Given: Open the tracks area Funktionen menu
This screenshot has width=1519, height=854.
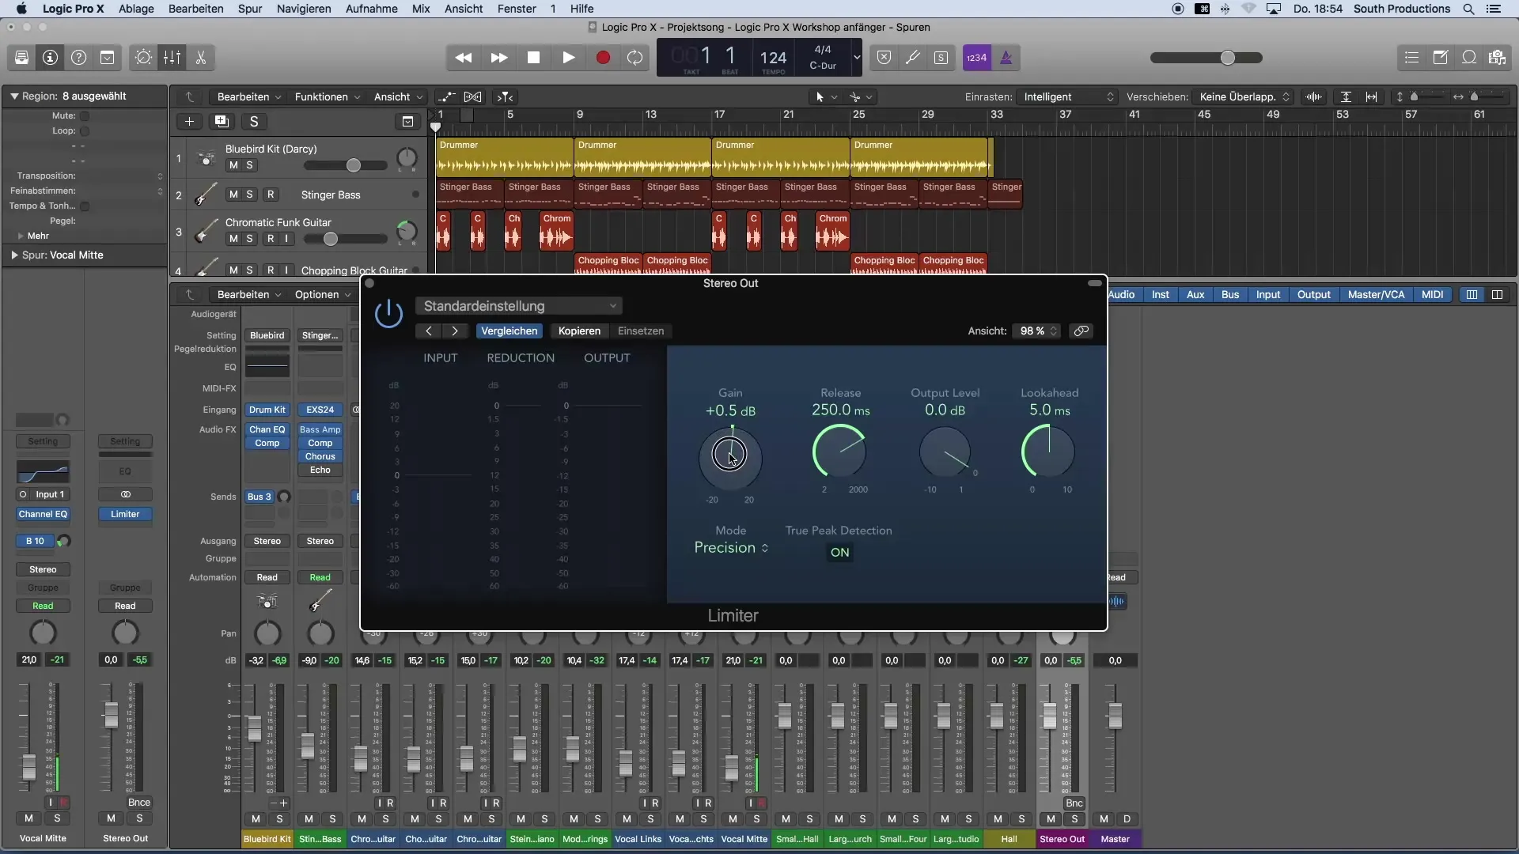Looking at the screenshot, I should pyautogui.click(x=328, y=97).
